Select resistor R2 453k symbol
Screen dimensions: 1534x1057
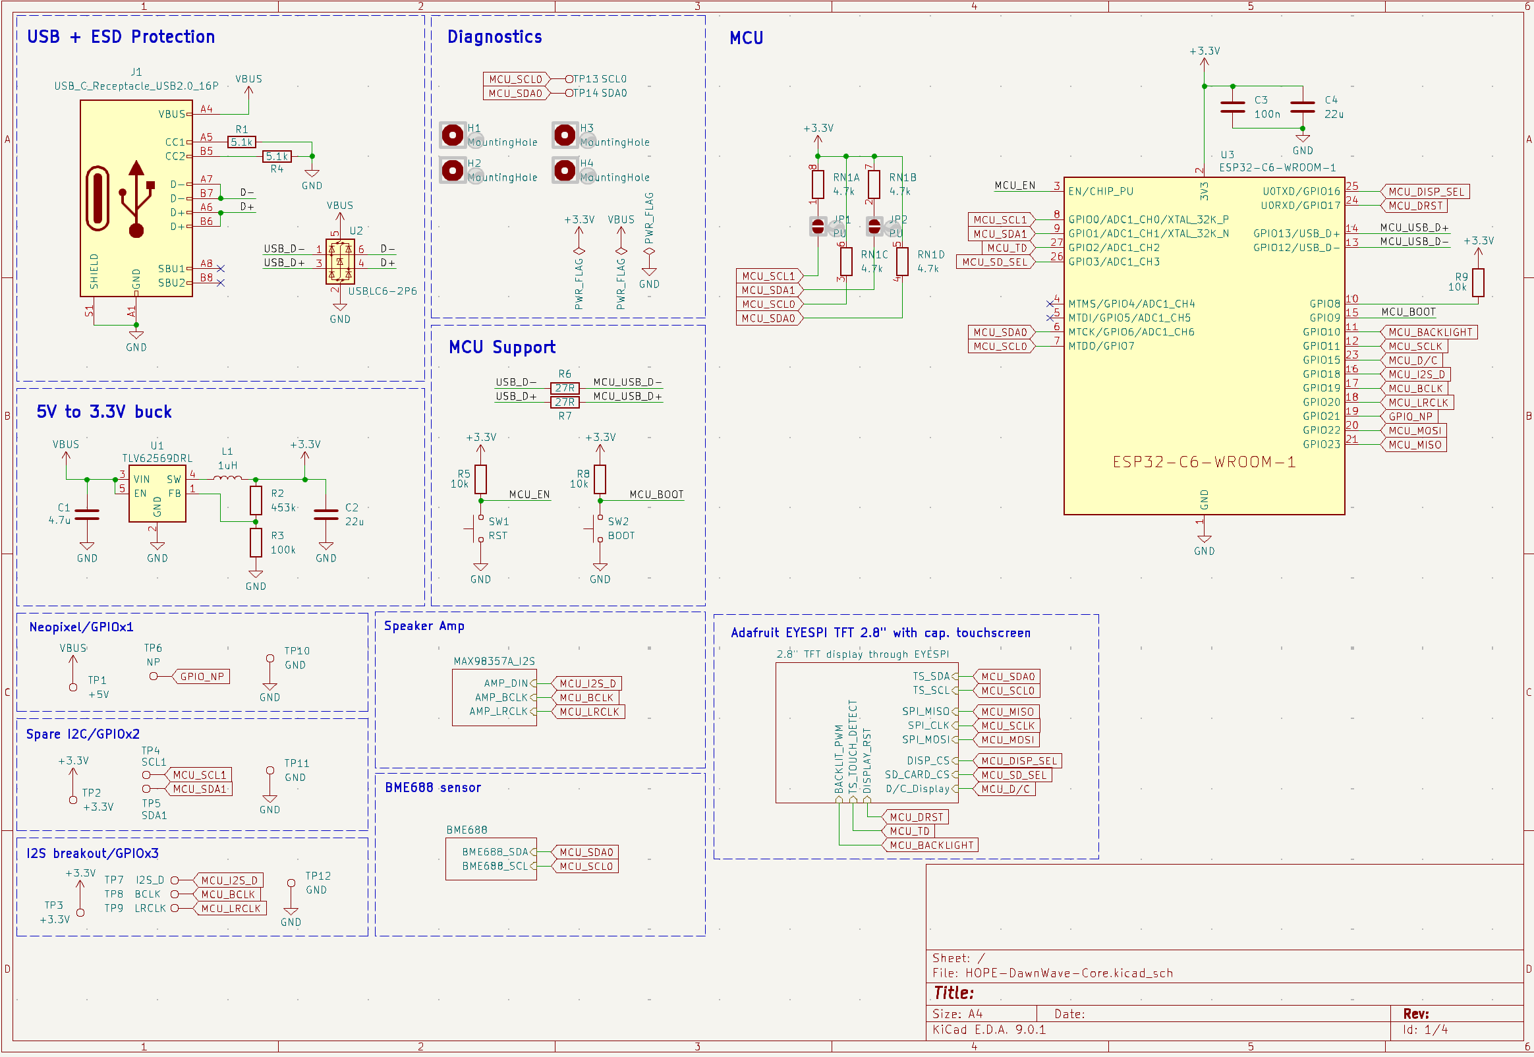click(x=256, y=501)
